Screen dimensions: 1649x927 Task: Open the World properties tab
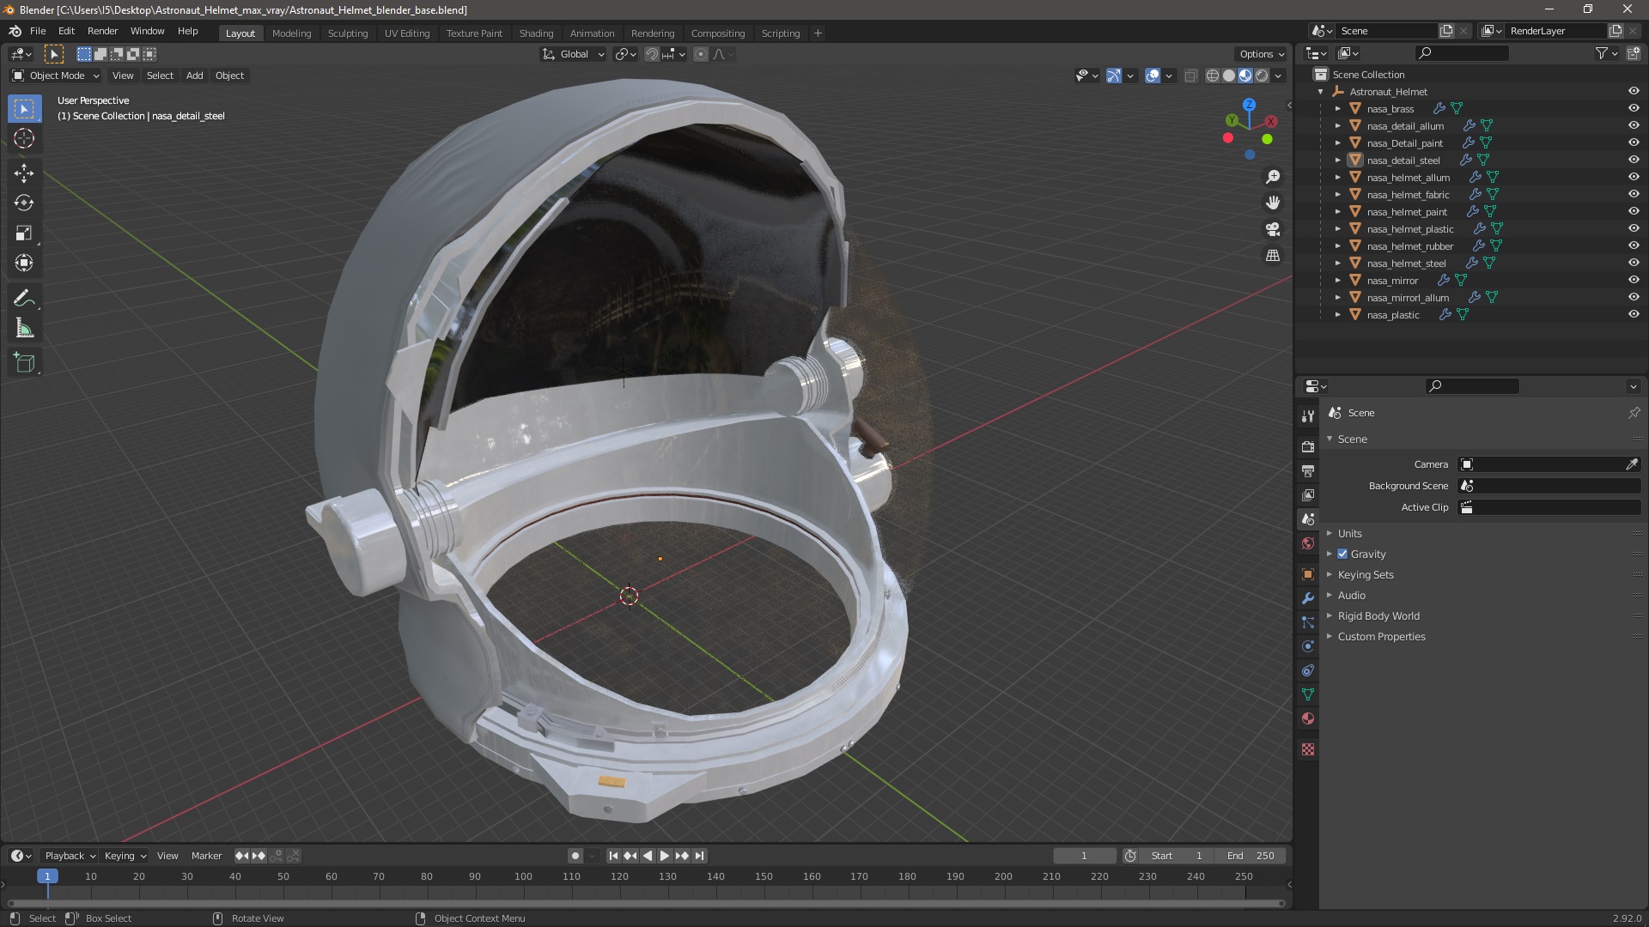tap(1308, 543)
